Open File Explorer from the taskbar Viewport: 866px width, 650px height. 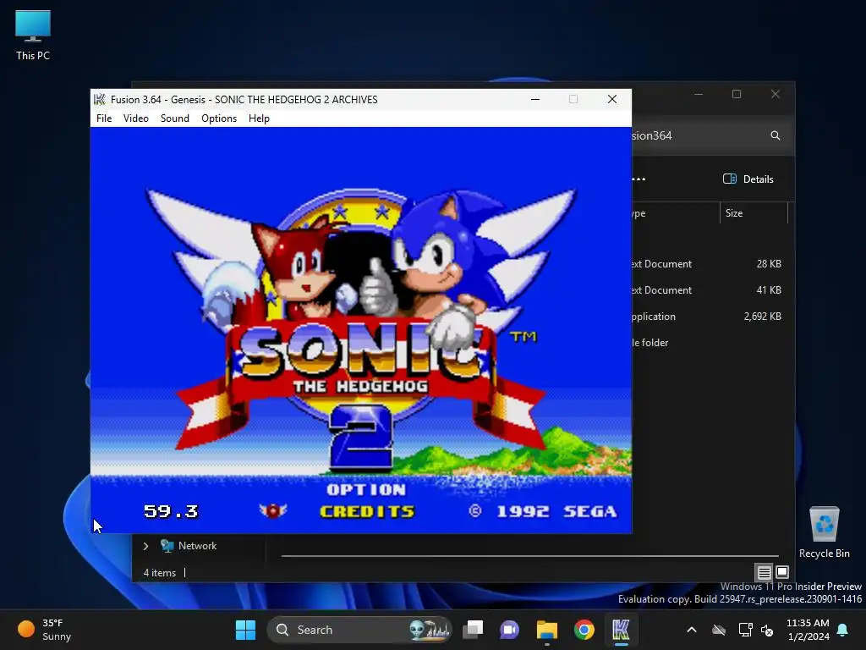coord(547,630)
